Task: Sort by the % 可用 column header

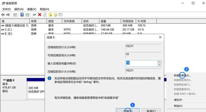Action: 146,21
